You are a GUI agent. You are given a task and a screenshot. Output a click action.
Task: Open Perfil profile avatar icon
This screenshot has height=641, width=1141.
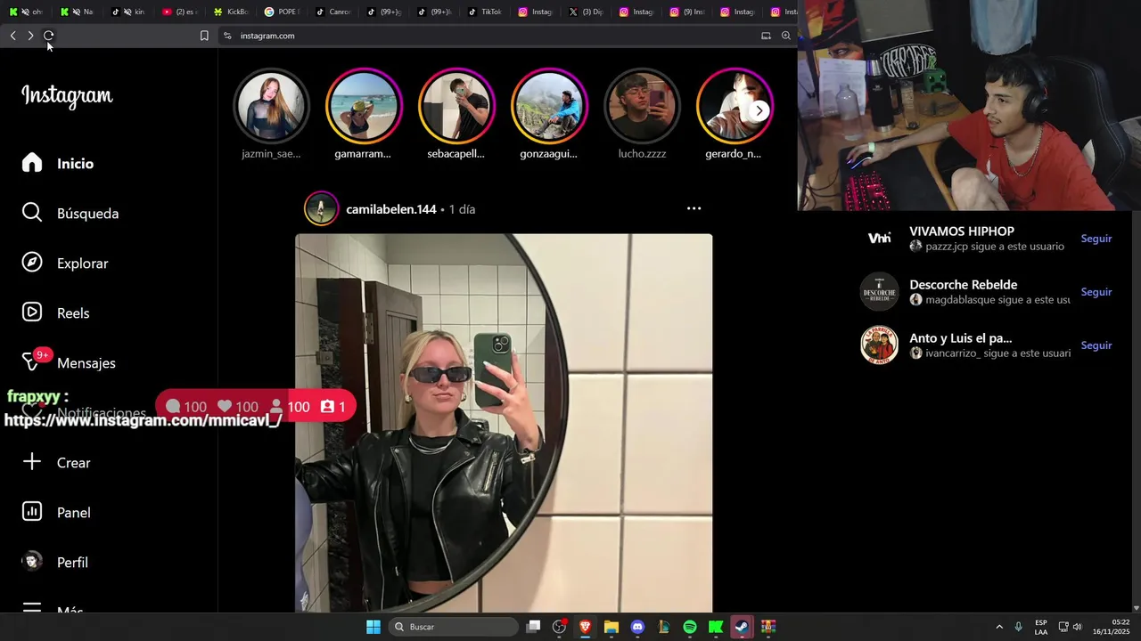click(x=32, y=562)
